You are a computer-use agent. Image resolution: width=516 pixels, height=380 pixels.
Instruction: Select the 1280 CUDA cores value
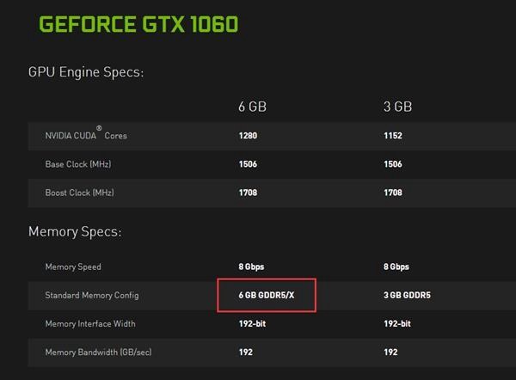249,136
